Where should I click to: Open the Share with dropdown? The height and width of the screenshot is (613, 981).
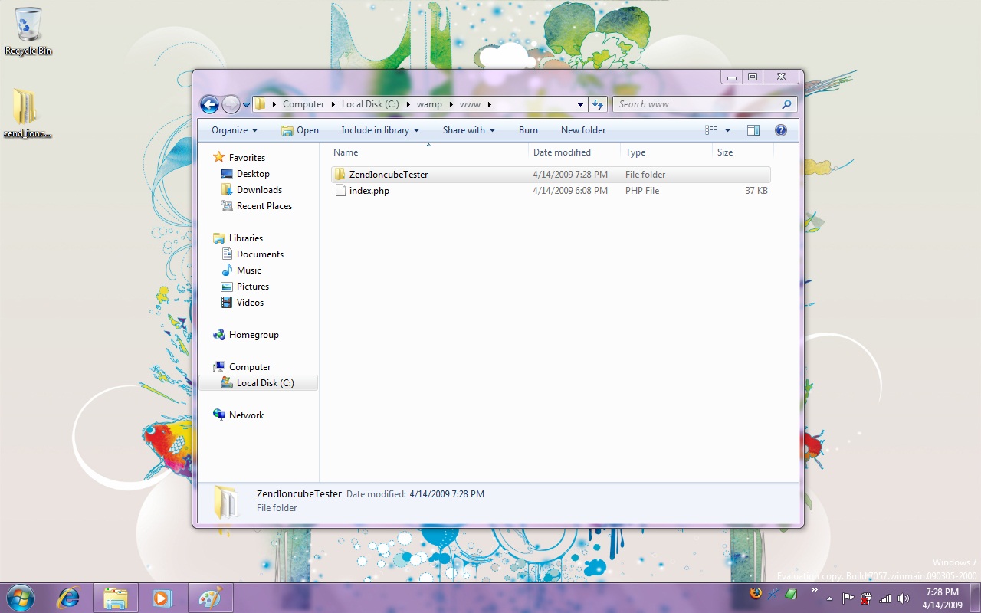tap(468, 130)
